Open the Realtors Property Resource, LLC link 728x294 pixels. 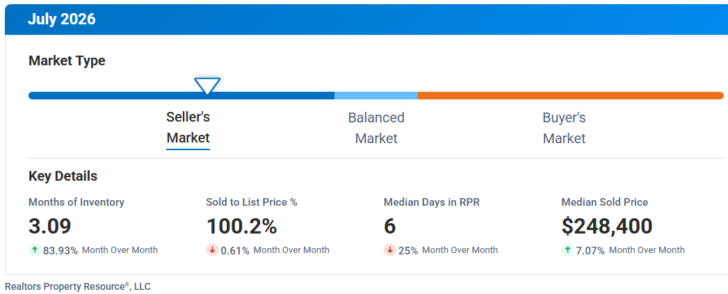pos(78,286)
